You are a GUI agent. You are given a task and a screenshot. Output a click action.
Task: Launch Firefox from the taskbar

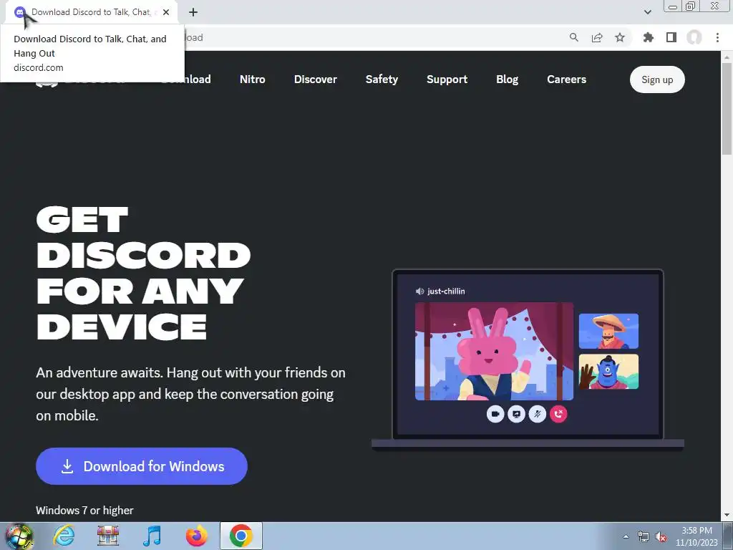[x=196, y=536]
